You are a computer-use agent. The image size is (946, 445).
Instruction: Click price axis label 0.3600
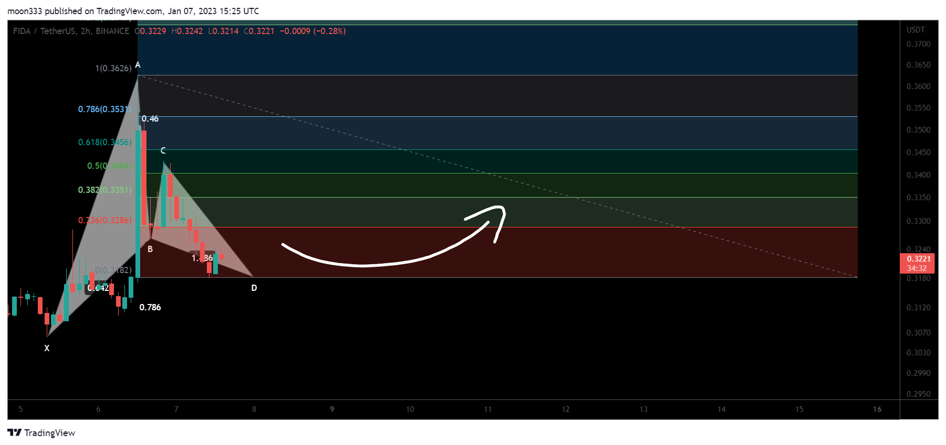pos(918,86)
